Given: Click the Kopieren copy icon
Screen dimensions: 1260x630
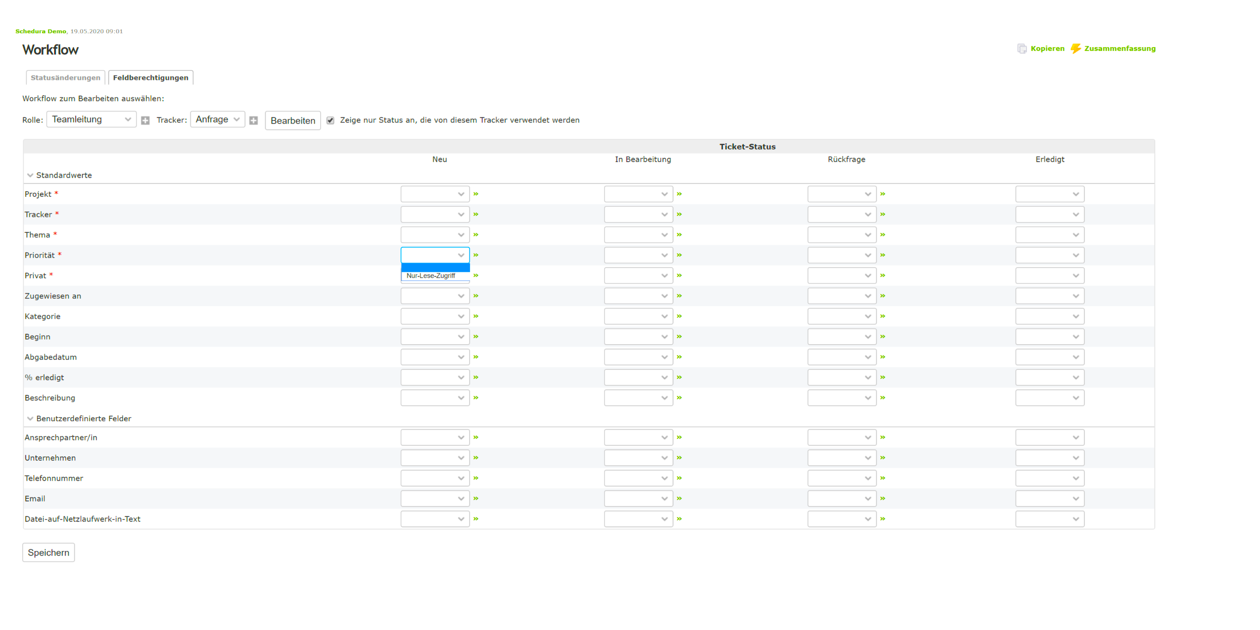Looking at the screenshot, I should [1022, 48].
